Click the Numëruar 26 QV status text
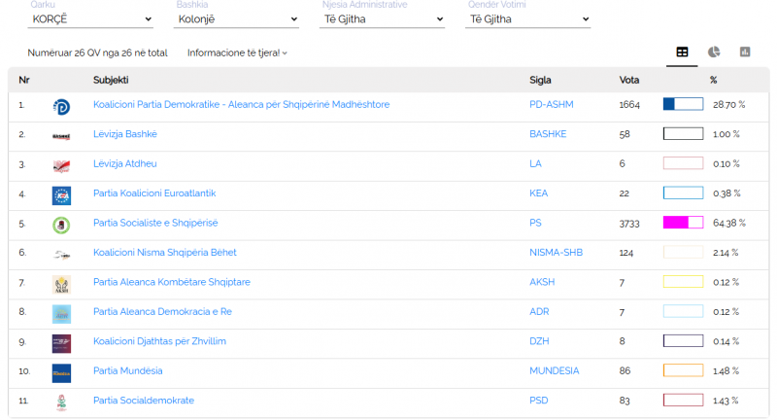The width and height of the screenshot is (777, 420). coord(98,52)
